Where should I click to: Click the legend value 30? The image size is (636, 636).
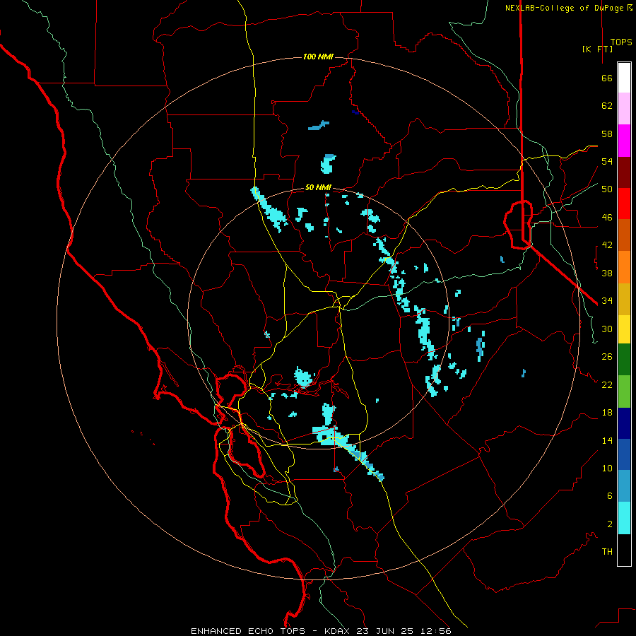[607, 329]
